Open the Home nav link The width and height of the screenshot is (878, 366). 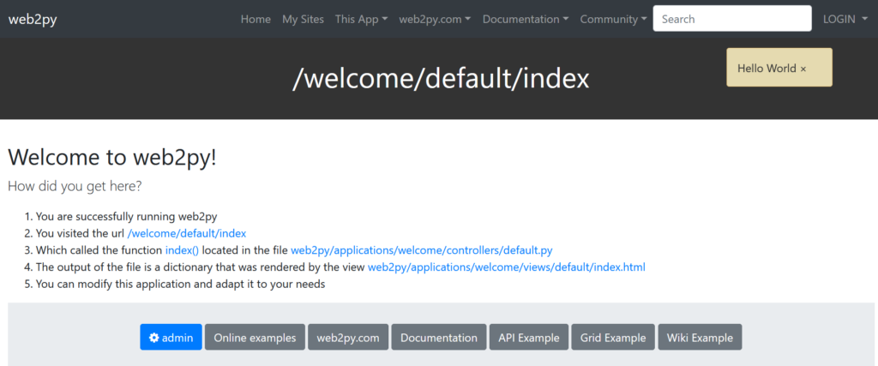pyautogui.click(x=256, y=19)
